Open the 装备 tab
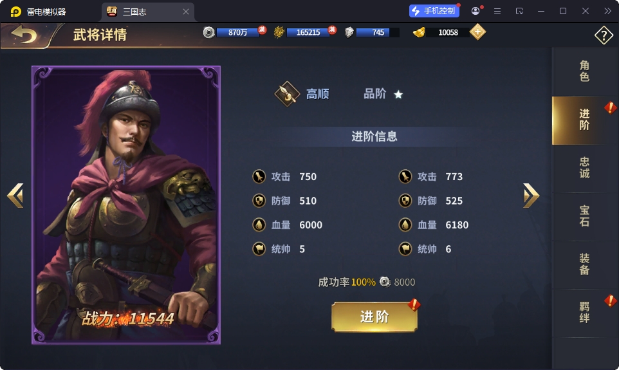 [x=585, y=264]
